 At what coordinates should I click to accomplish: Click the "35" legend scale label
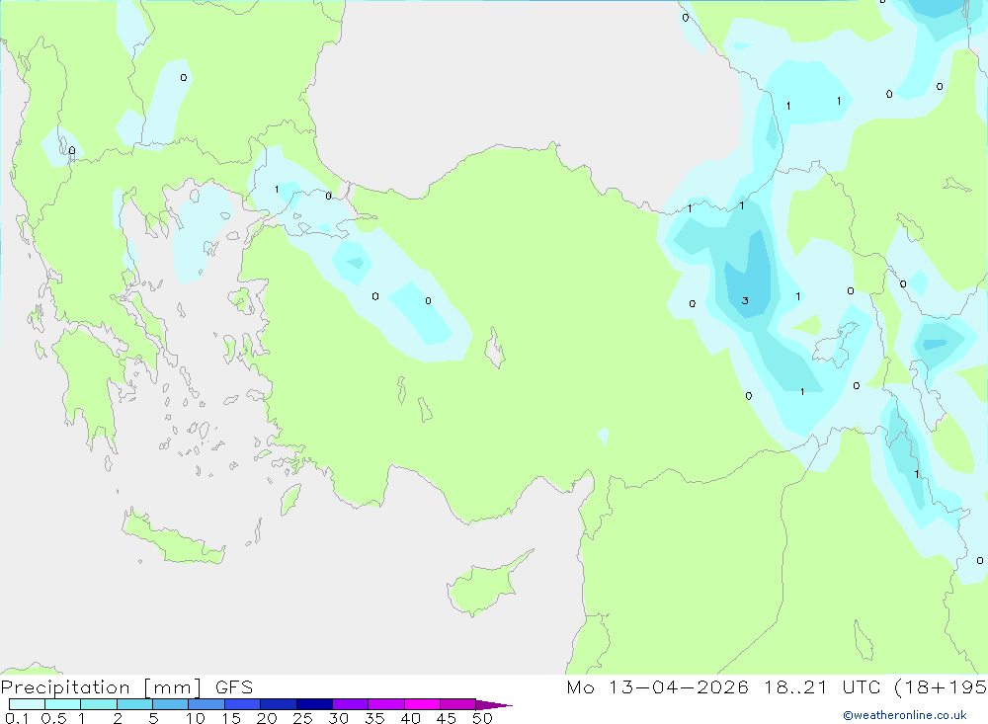point(374,718)
